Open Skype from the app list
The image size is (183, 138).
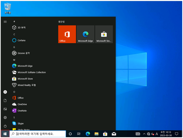[18, 123]
